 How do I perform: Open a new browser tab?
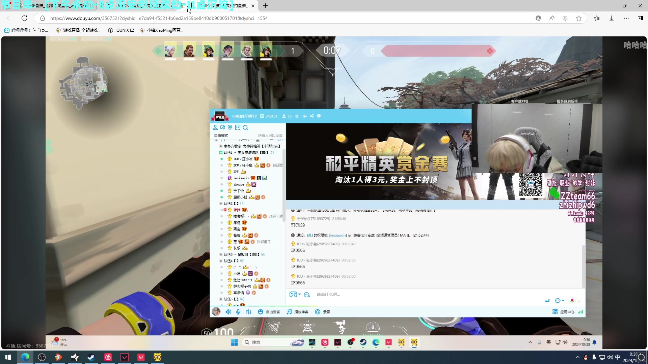tap(266, 6)
